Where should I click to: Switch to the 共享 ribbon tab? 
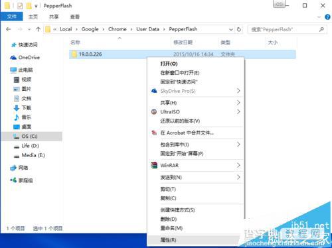(54, 17)
